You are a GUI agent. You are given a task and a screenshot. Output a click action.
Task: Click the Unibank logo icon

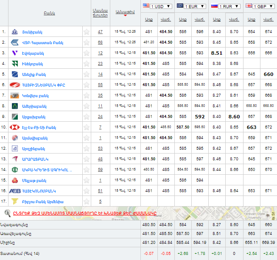click(15, 32)
